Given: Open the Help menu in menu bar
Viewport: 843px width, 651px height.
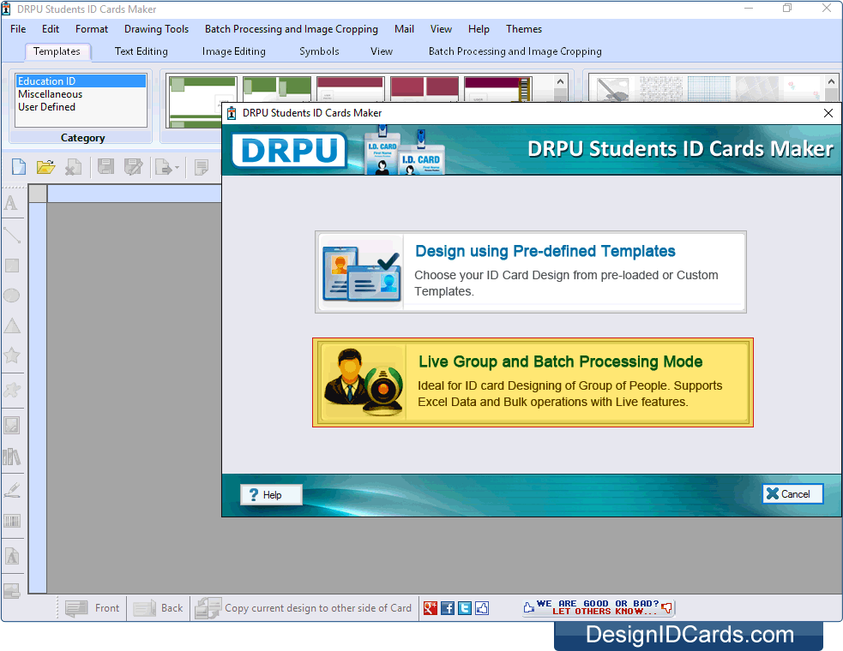Looking at the screenshot, I should pyautogui.click(x=479, y=29).
